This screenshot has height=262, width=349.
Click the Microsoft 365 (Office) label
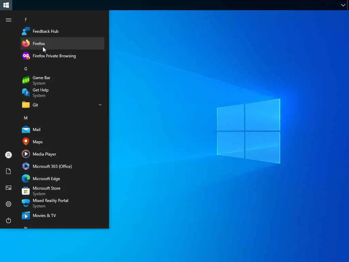tap(52, 166)
